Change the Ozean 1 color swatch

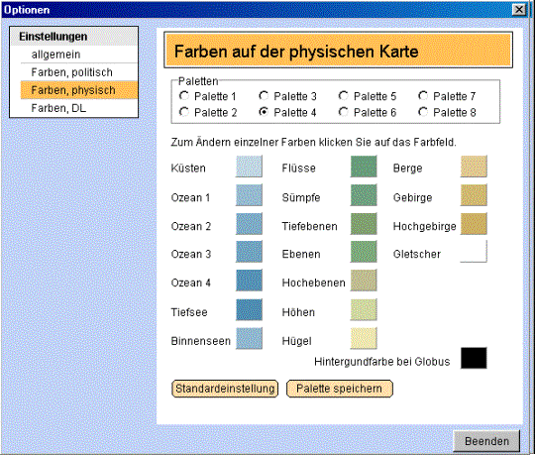[x=249, y=195]
